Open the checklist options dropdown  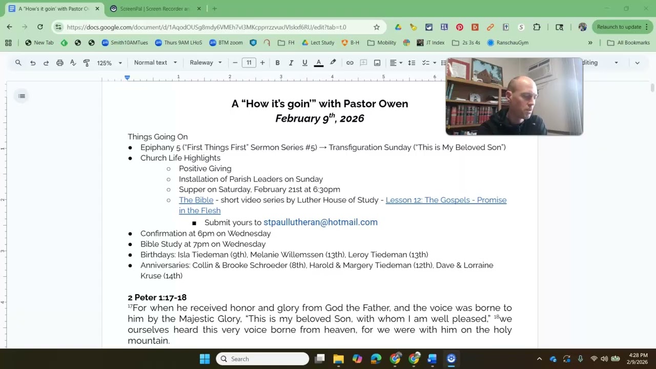pyautogui.click(x=428, y=63)
